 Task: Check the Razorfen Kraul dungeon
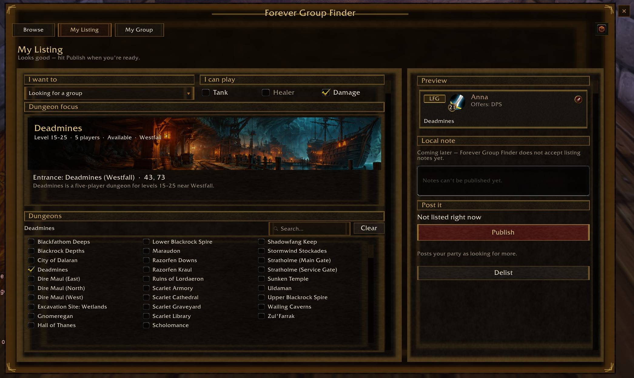pyautogui.click(x=146, y=269)
